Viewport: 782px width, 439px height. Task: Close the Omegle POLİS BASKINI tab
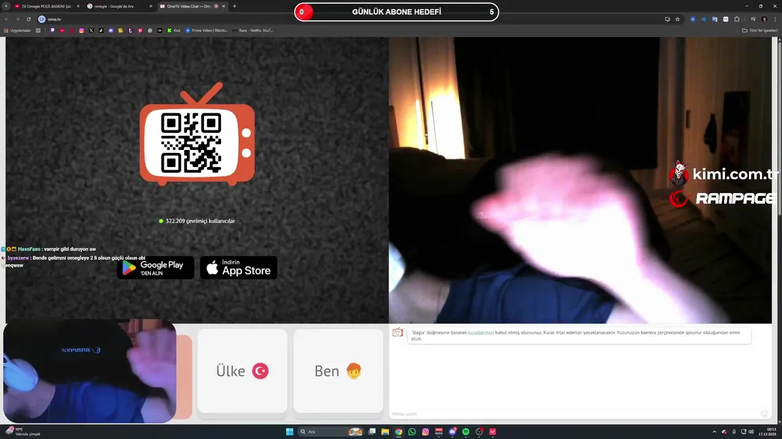pos(78,6)
